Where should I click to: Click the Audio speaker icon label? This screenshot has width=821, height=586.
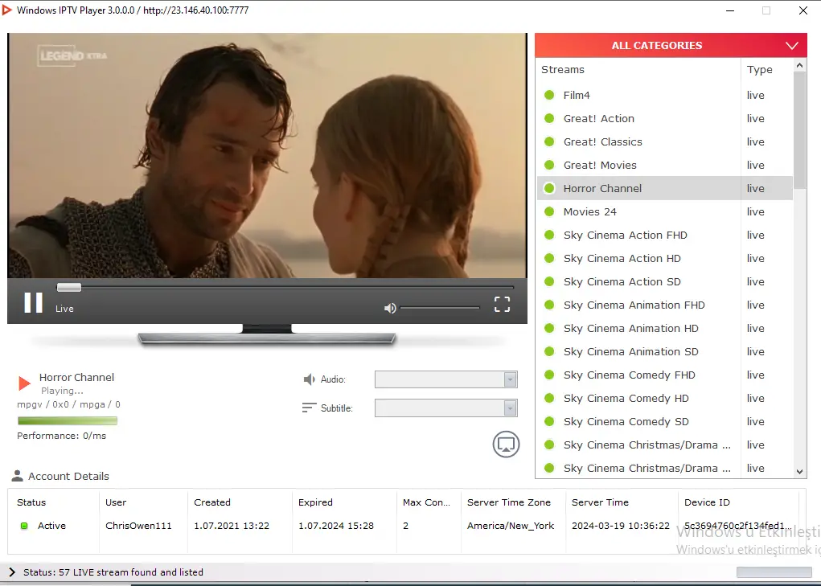(x=309, y=379)
